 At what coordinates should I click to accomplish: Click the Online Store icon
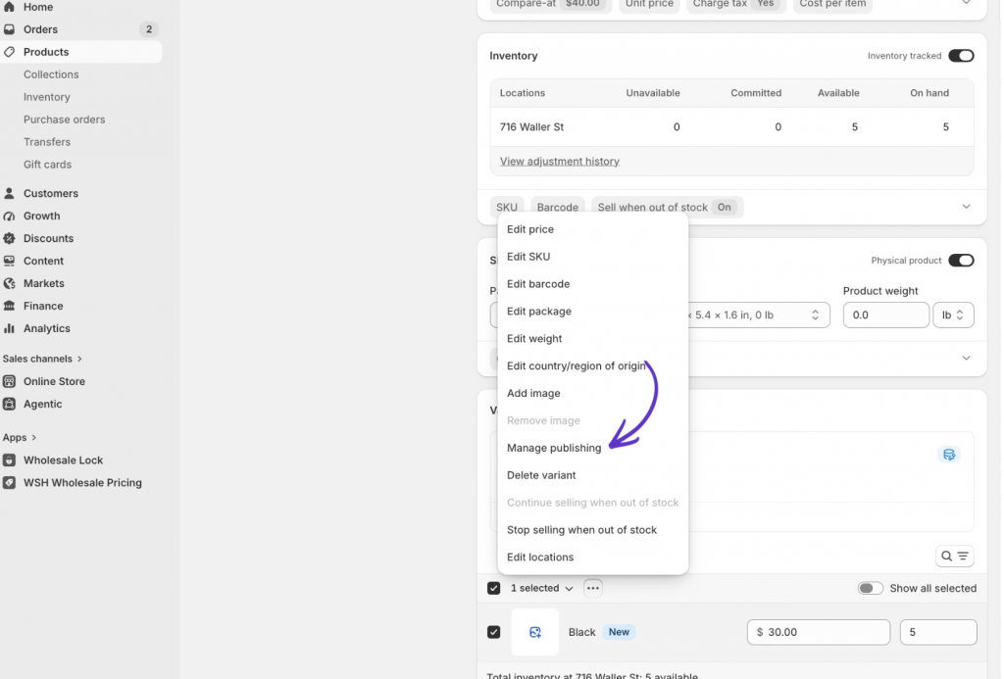click(x=9, y=381)
